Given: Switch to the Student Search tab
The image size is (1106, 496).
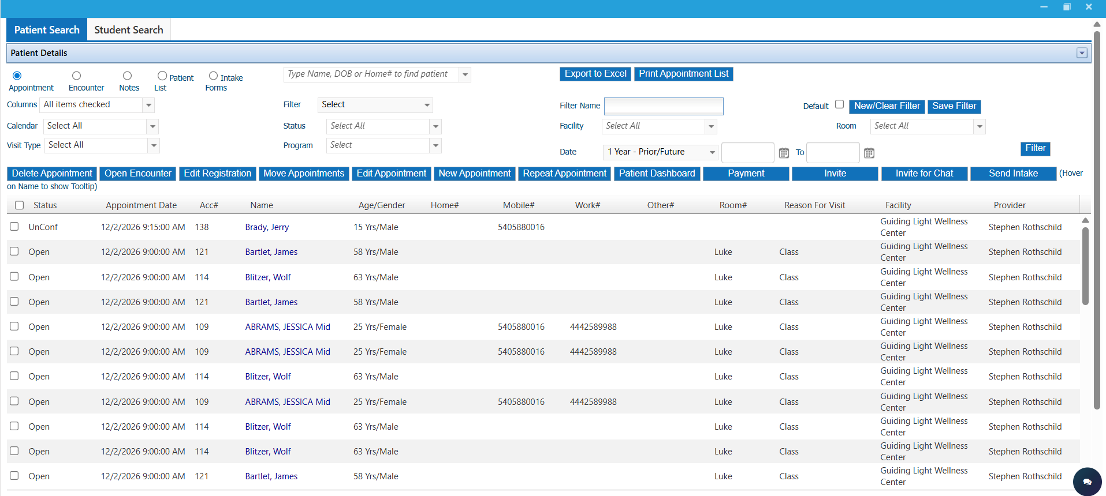Looking at the screenshot, I should [x=128, y=30].
